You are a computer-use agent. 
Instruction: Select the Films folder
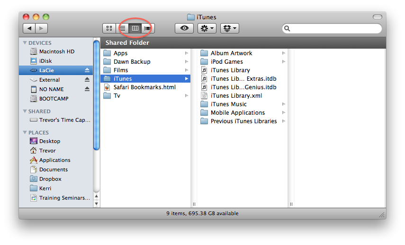tap(145, 70)
